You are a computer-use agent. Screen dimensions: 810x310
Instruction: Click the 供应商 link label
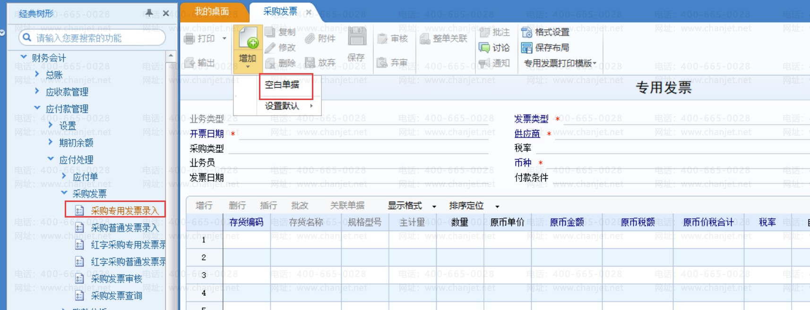pyautogui.click(x=527, y=134)
